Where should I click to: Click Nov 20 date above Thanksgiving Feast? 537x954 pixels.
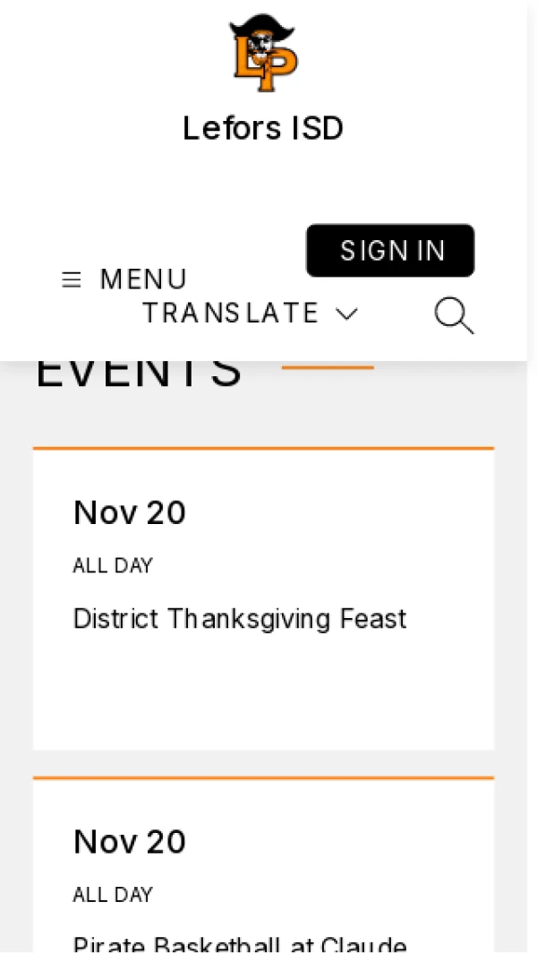point(130,513)
